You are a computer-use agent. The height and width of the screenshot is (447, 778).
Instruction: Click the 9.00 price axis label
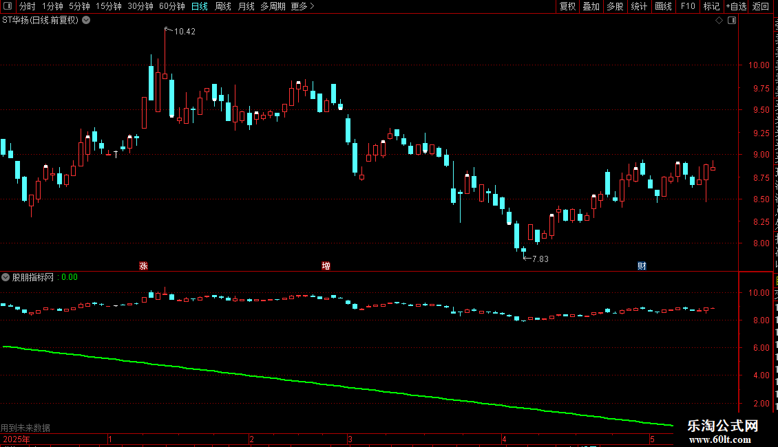pos(761,155)
